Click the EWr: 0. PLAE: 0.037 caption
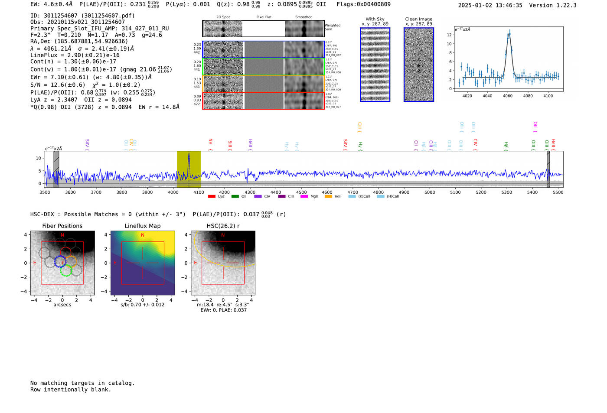Screen dimensions: 607x413 pos(223,310)
